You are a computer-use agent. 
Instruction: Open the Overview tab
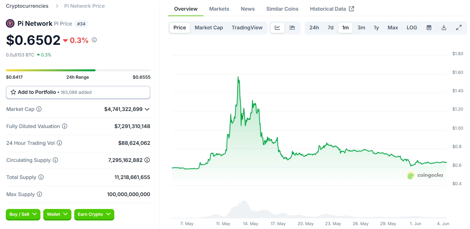(186, 9)
